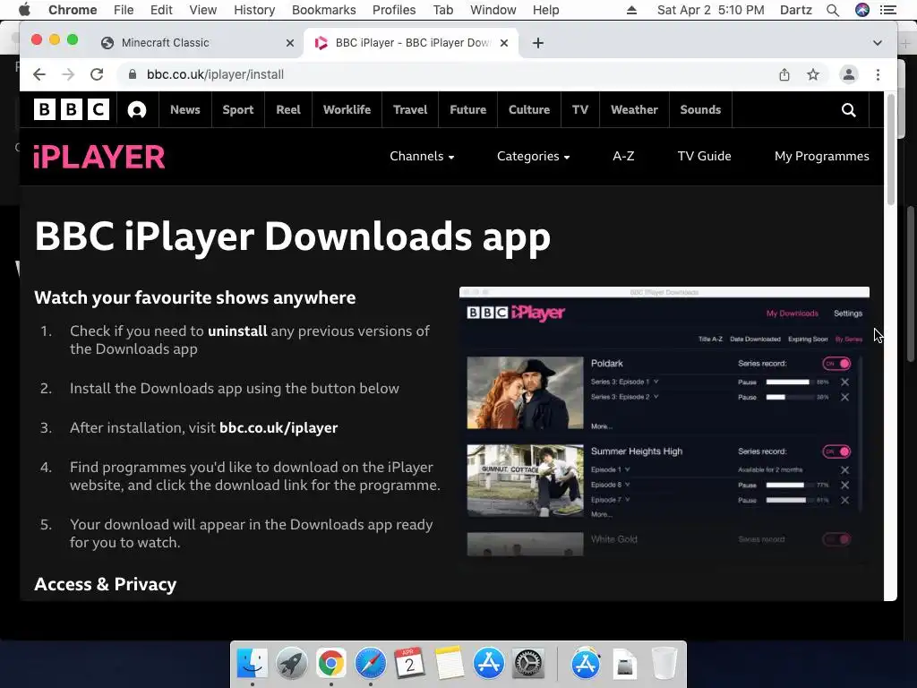Open Launchpad from the dock
Viewport: 917px width, 688px height.
(x=291, y=663)
